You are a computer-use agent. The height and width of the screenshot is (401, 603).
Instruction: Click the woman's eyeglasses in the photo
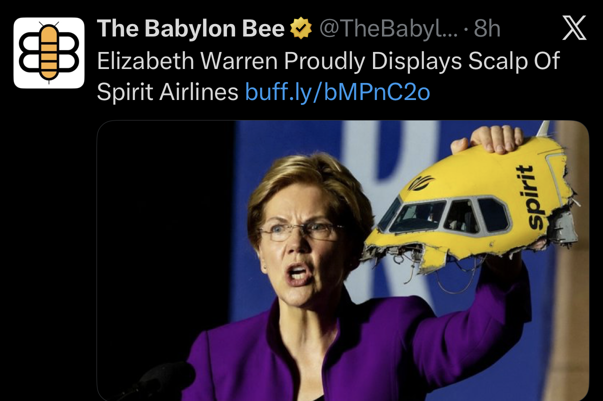(302, 231)
